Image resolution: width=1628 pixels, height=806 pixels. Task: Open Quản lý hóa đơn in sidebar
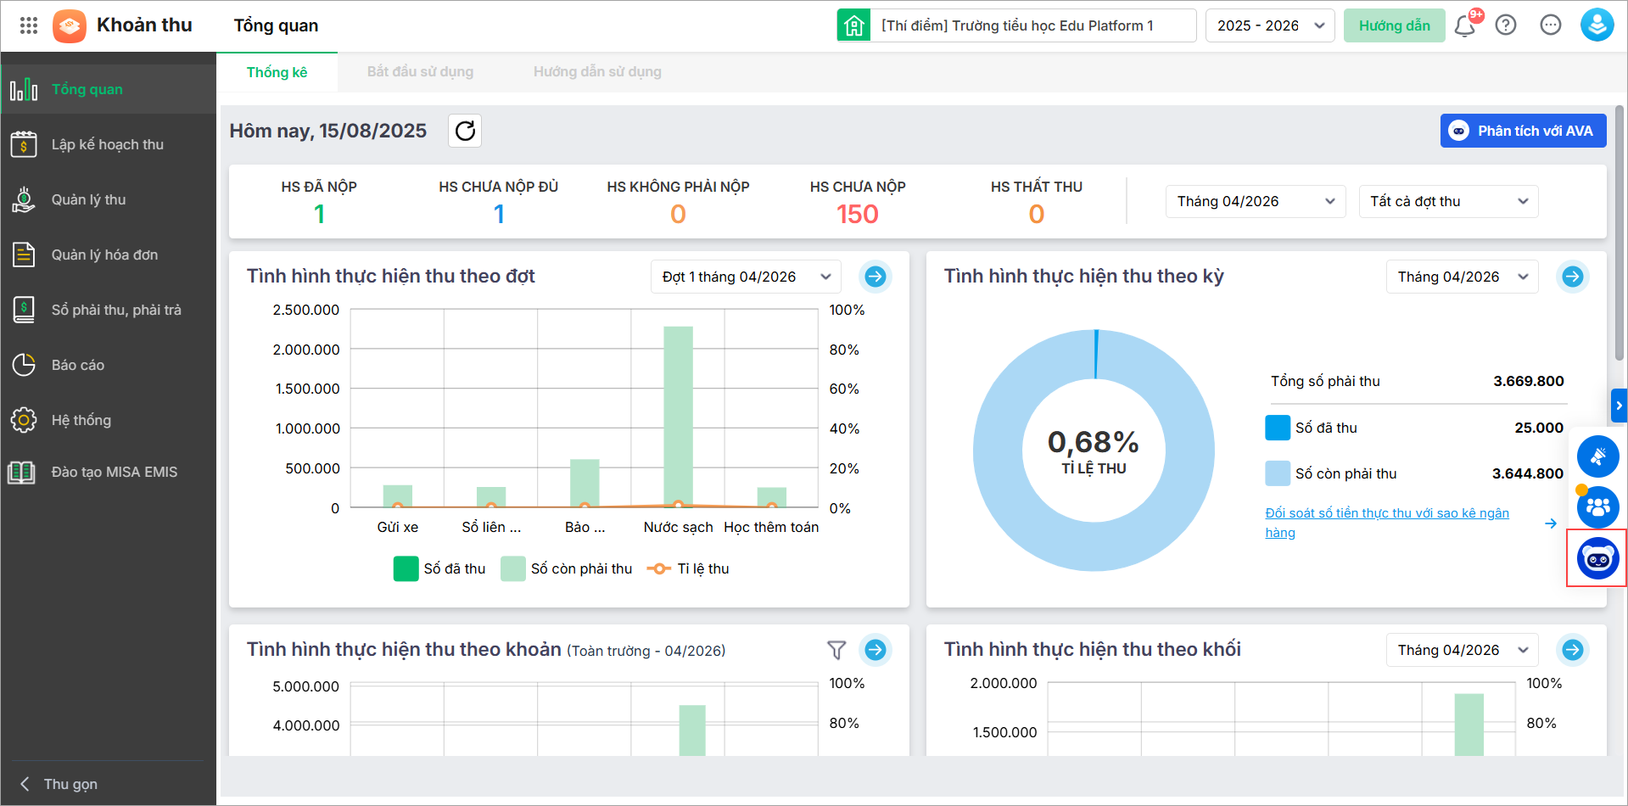click(104, 255)
